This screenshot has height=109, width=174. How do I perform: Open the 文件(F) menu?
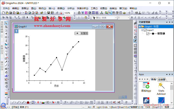click(6, 8)
